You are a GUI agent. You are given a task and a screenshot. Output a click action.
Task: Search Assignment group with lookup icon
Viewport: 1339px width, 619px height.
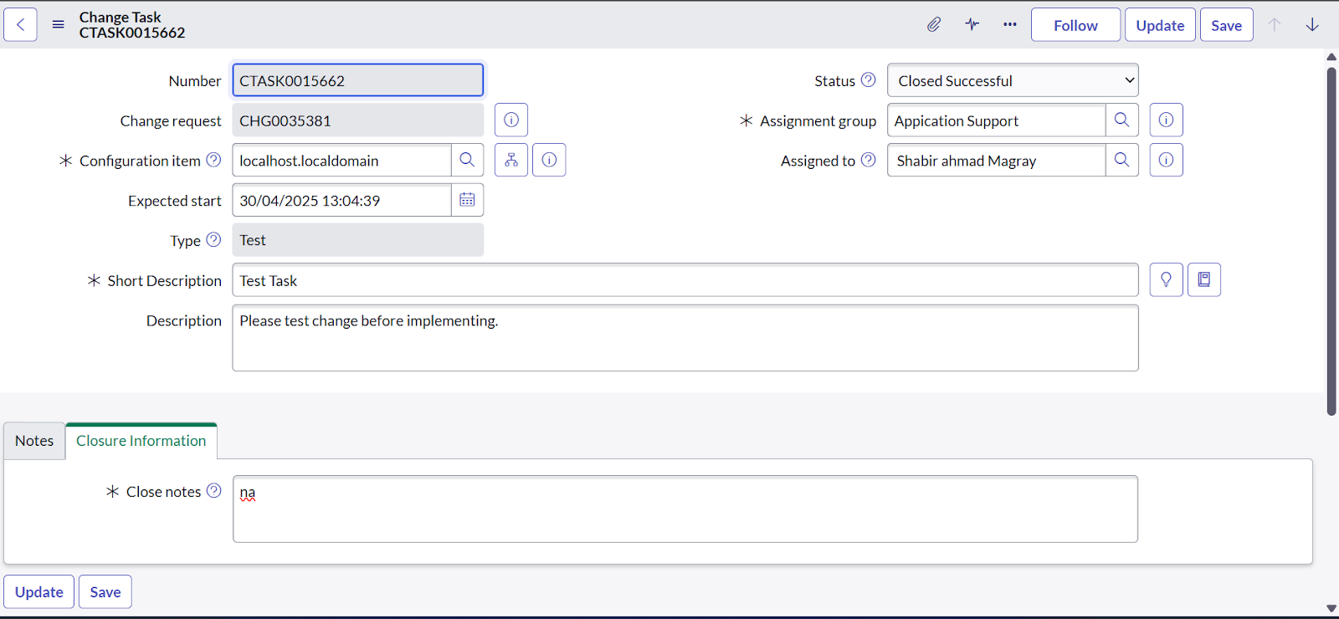[1121, 120]
